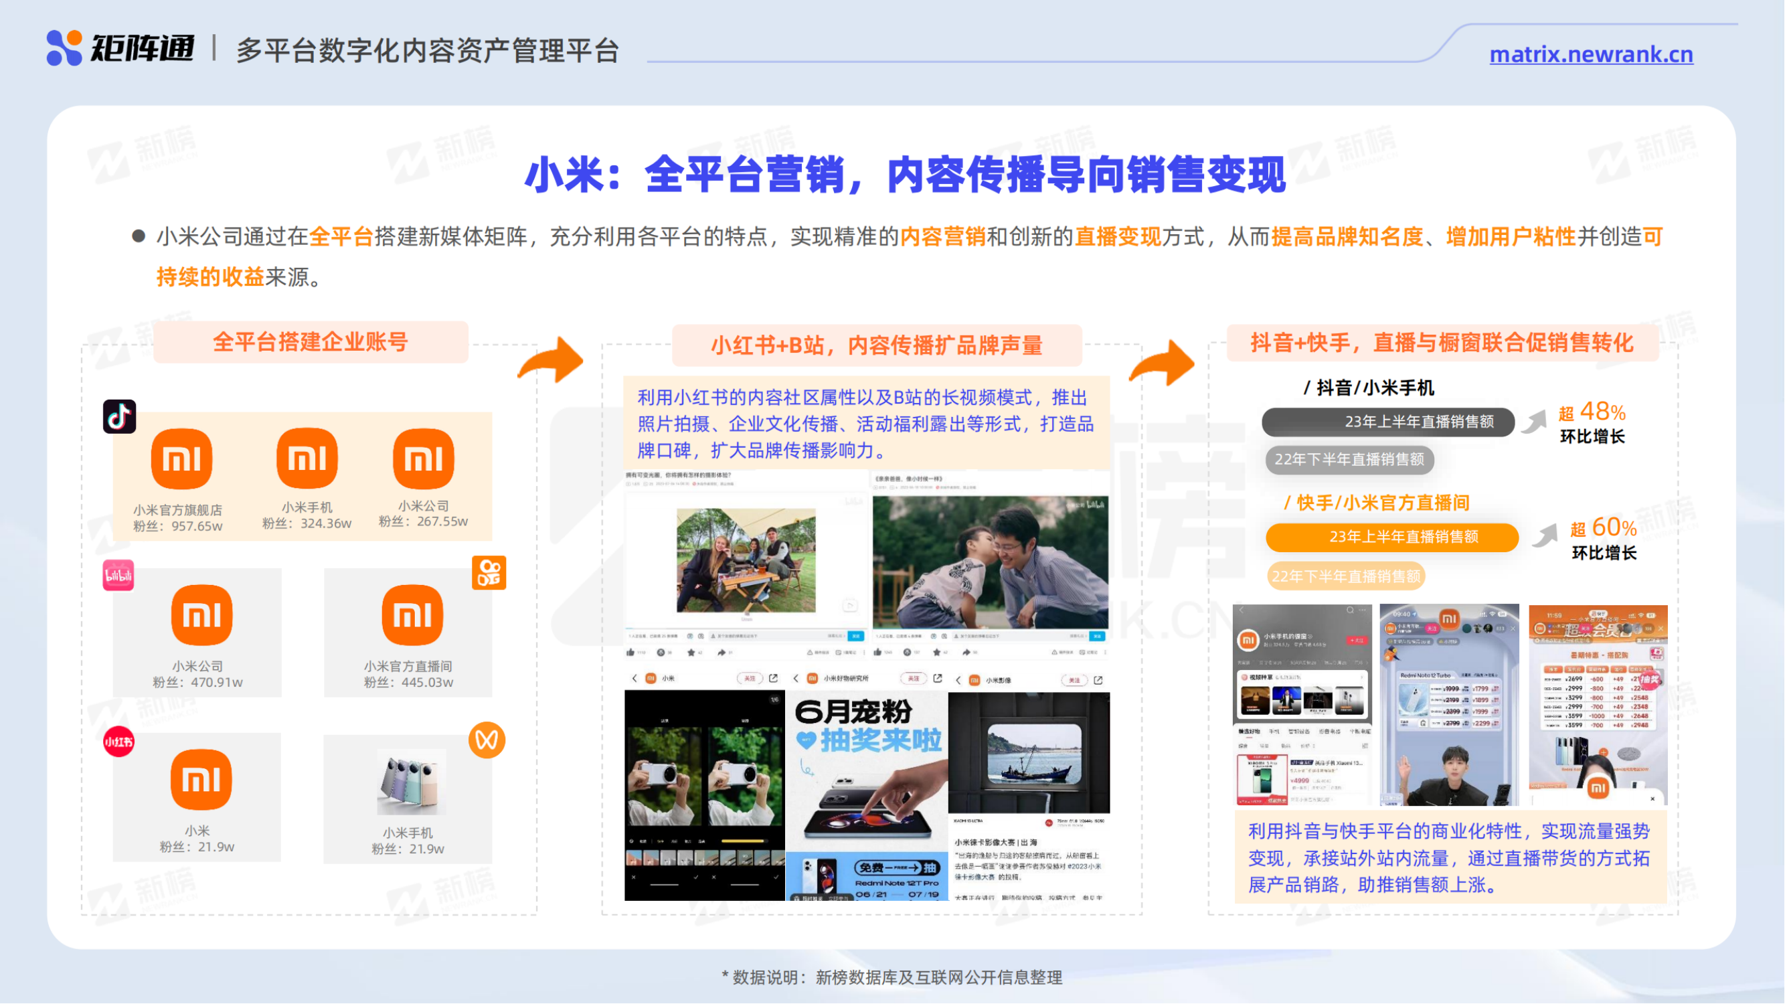
Task: Open the fishing boat photo post
Action: [x=1029, y=753]
